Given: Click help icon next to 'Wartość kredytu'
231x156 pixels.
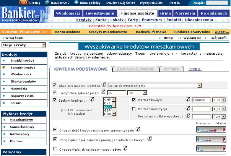Looking at the screenshot, I should pos(187,100).
